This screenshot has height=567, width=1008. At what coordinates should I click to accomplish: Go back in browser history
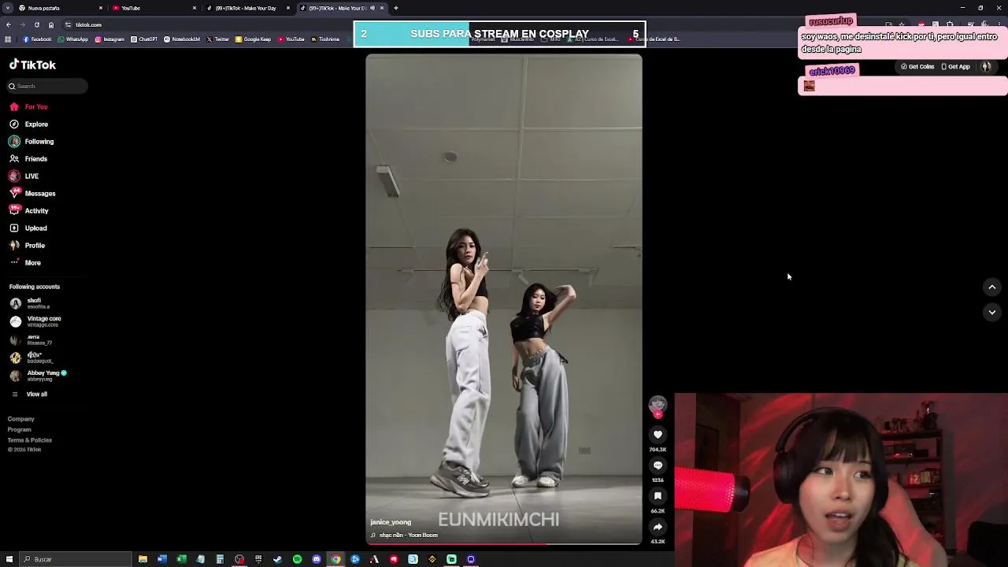pos(9,24)
